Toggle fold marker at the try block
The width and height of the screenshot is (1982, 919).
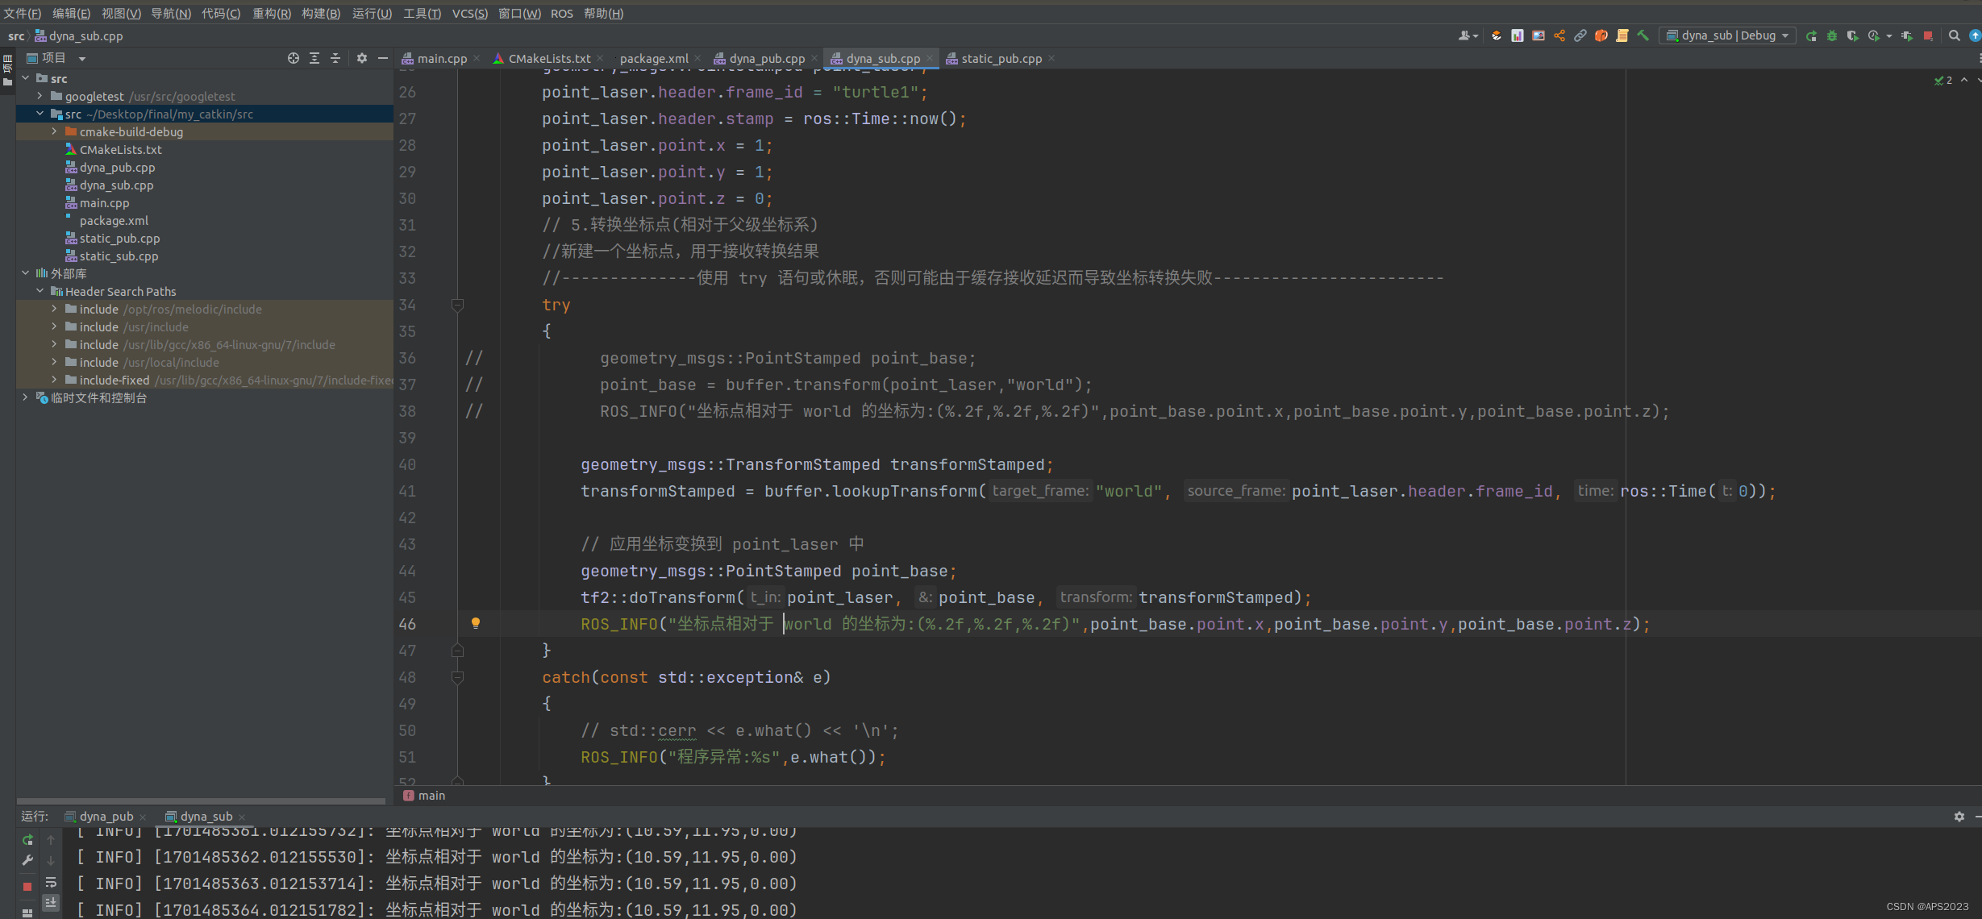click(457, 305)
